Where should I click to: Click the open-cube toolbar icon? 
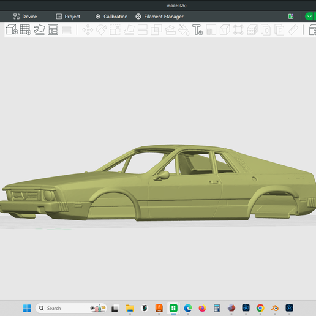click(225, 30)
